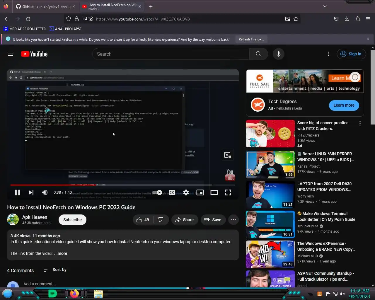Share the video
Image resolution: width=375 pixels, height=300 pixels.
point(185,220)
